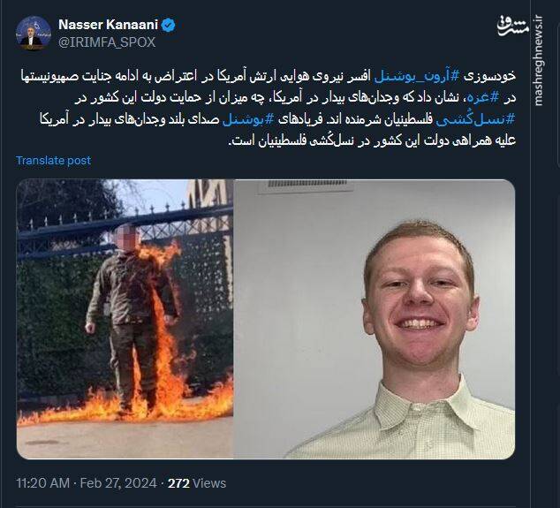Open Nasser Kanaani's profile avatar
Viewport: 560px width, 508px height.
(x=34, y=33)
